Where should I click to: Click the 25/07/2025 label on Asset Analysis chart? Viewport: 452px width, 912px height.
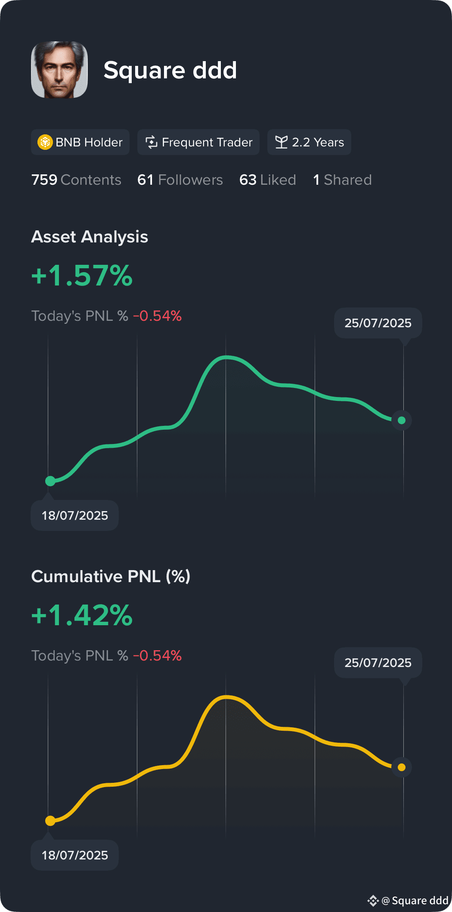(378, 323)
